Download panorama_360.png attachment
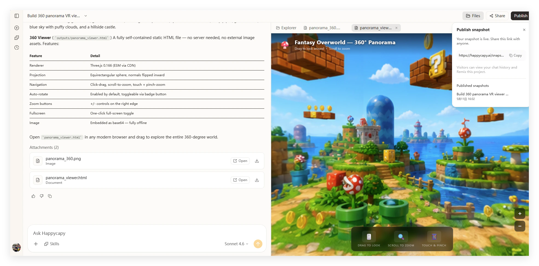 (x=257, y=161)
